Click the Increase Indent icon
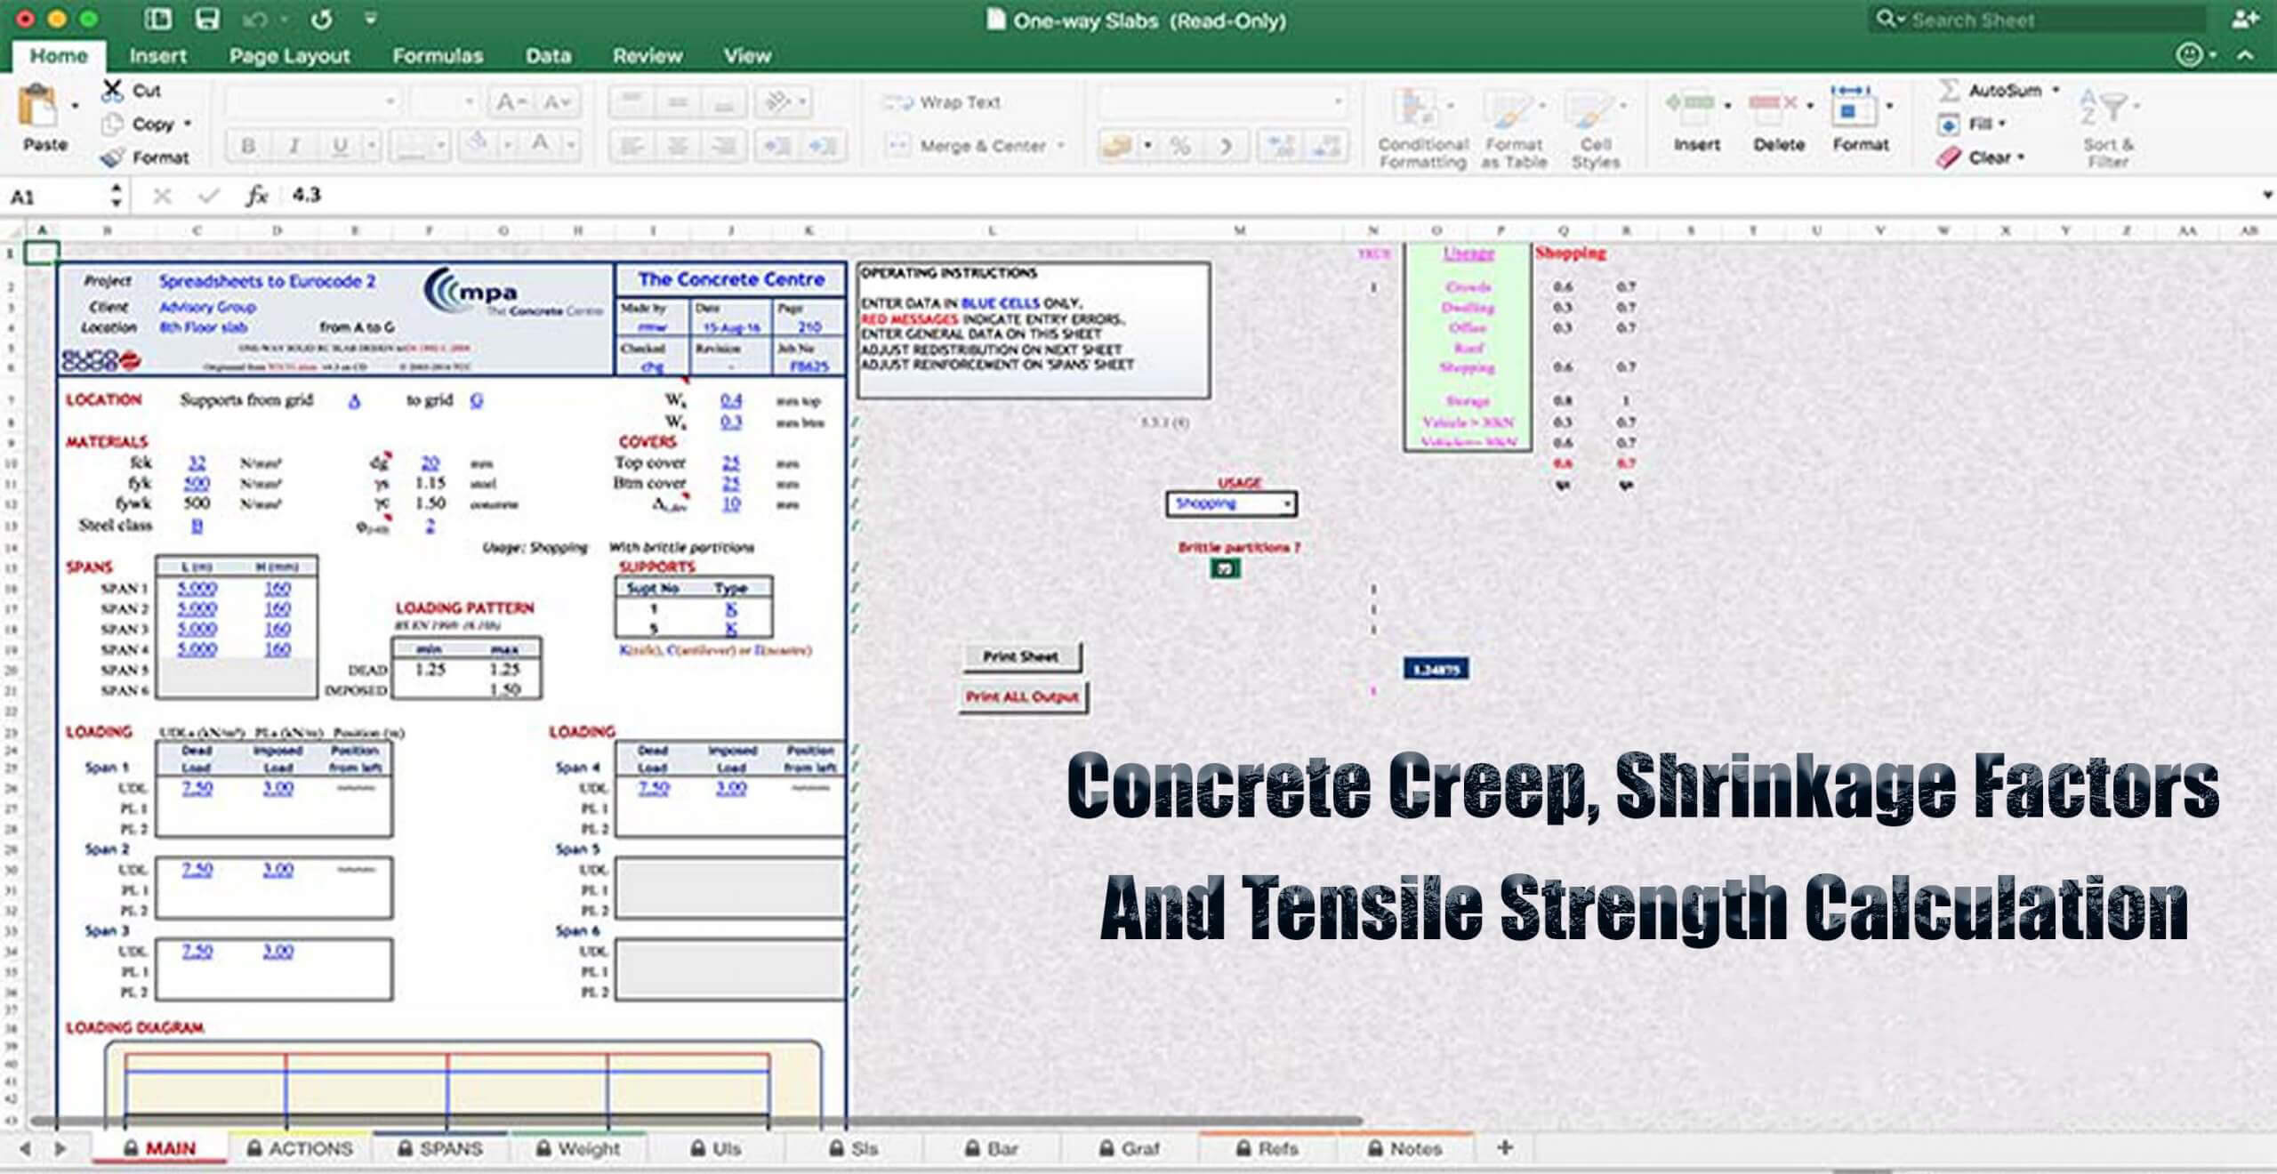The width and height of the screenshot is (2277, 1174). pyautogui.click(x=822, y=145)
